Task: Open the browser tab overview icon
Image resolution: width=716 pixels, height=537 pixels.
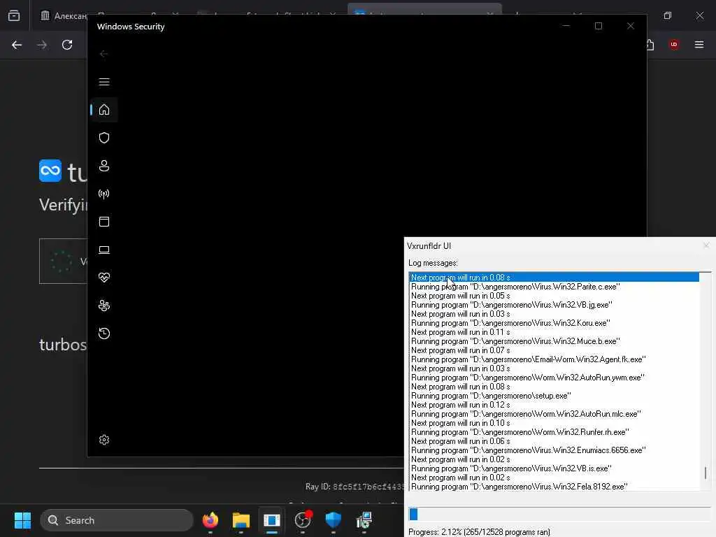Action: click(14, 15)
